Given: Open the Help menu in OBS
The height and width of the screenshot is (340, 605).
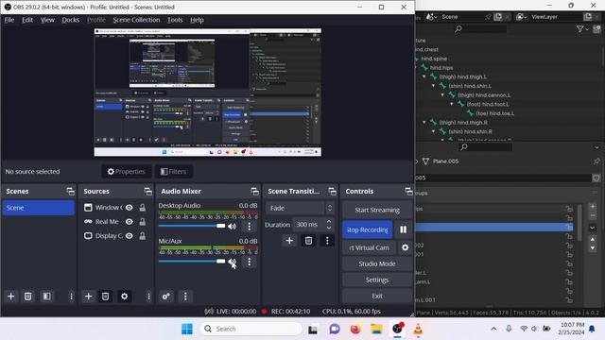Looking at the screenshot, I should (197, 20).
